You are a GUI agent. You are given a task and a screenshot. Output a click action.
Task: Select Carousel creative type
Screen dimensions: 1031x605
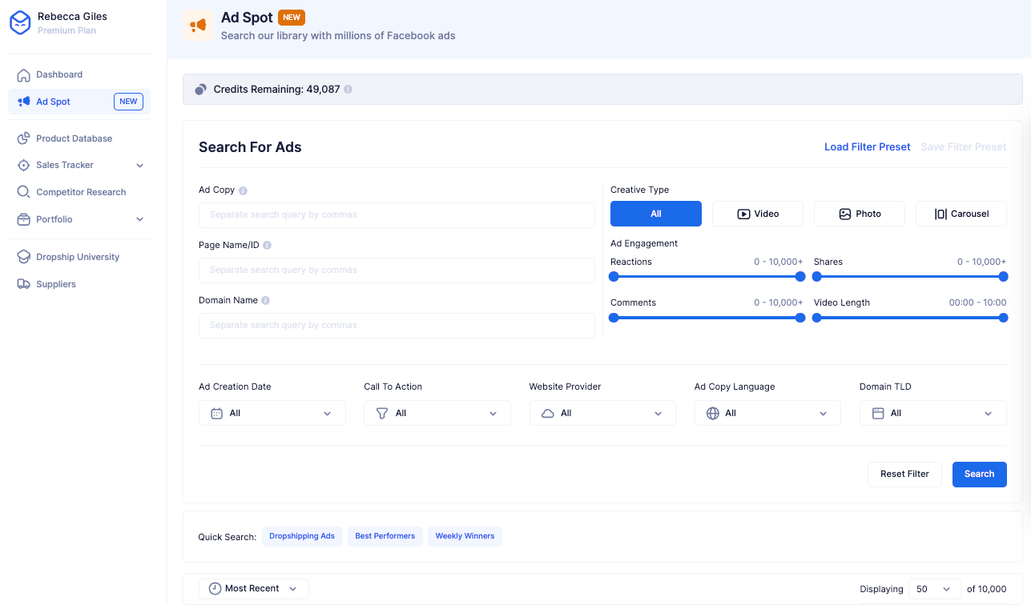click(961, 214)
